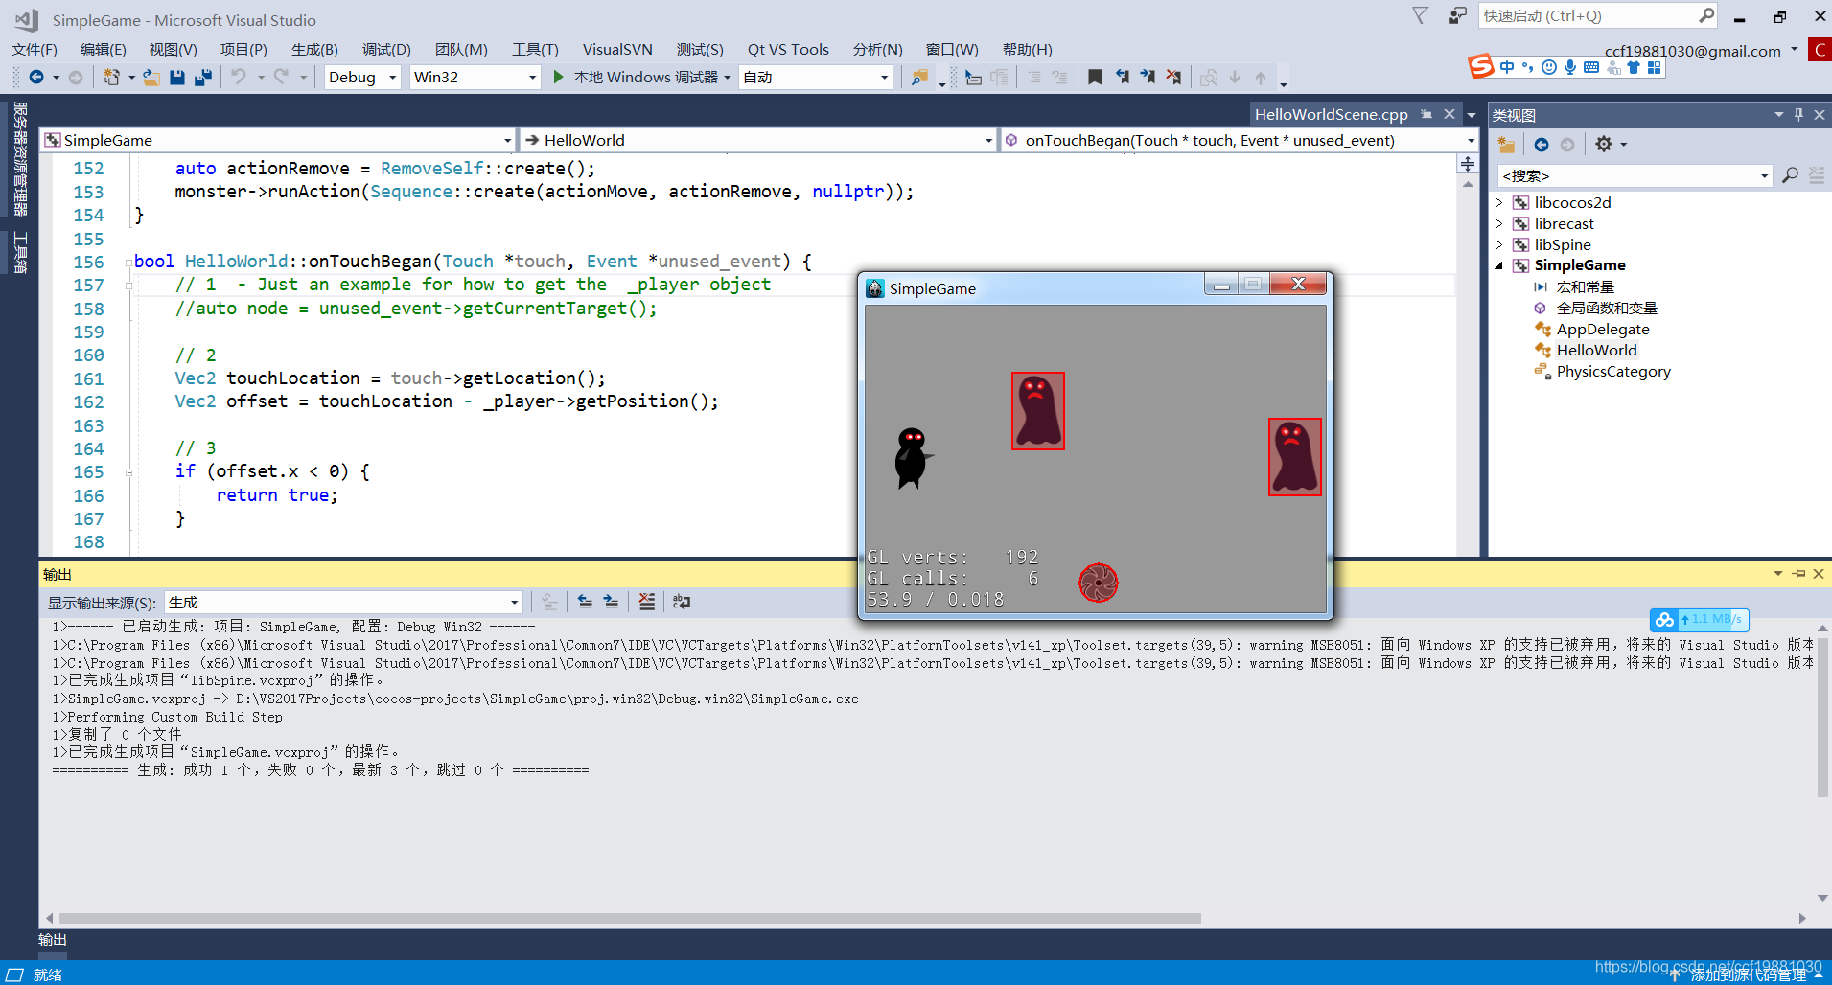Click the Class View search magnifier icon
Viewport: 1832px width, 985px height.
(1790, 175)
